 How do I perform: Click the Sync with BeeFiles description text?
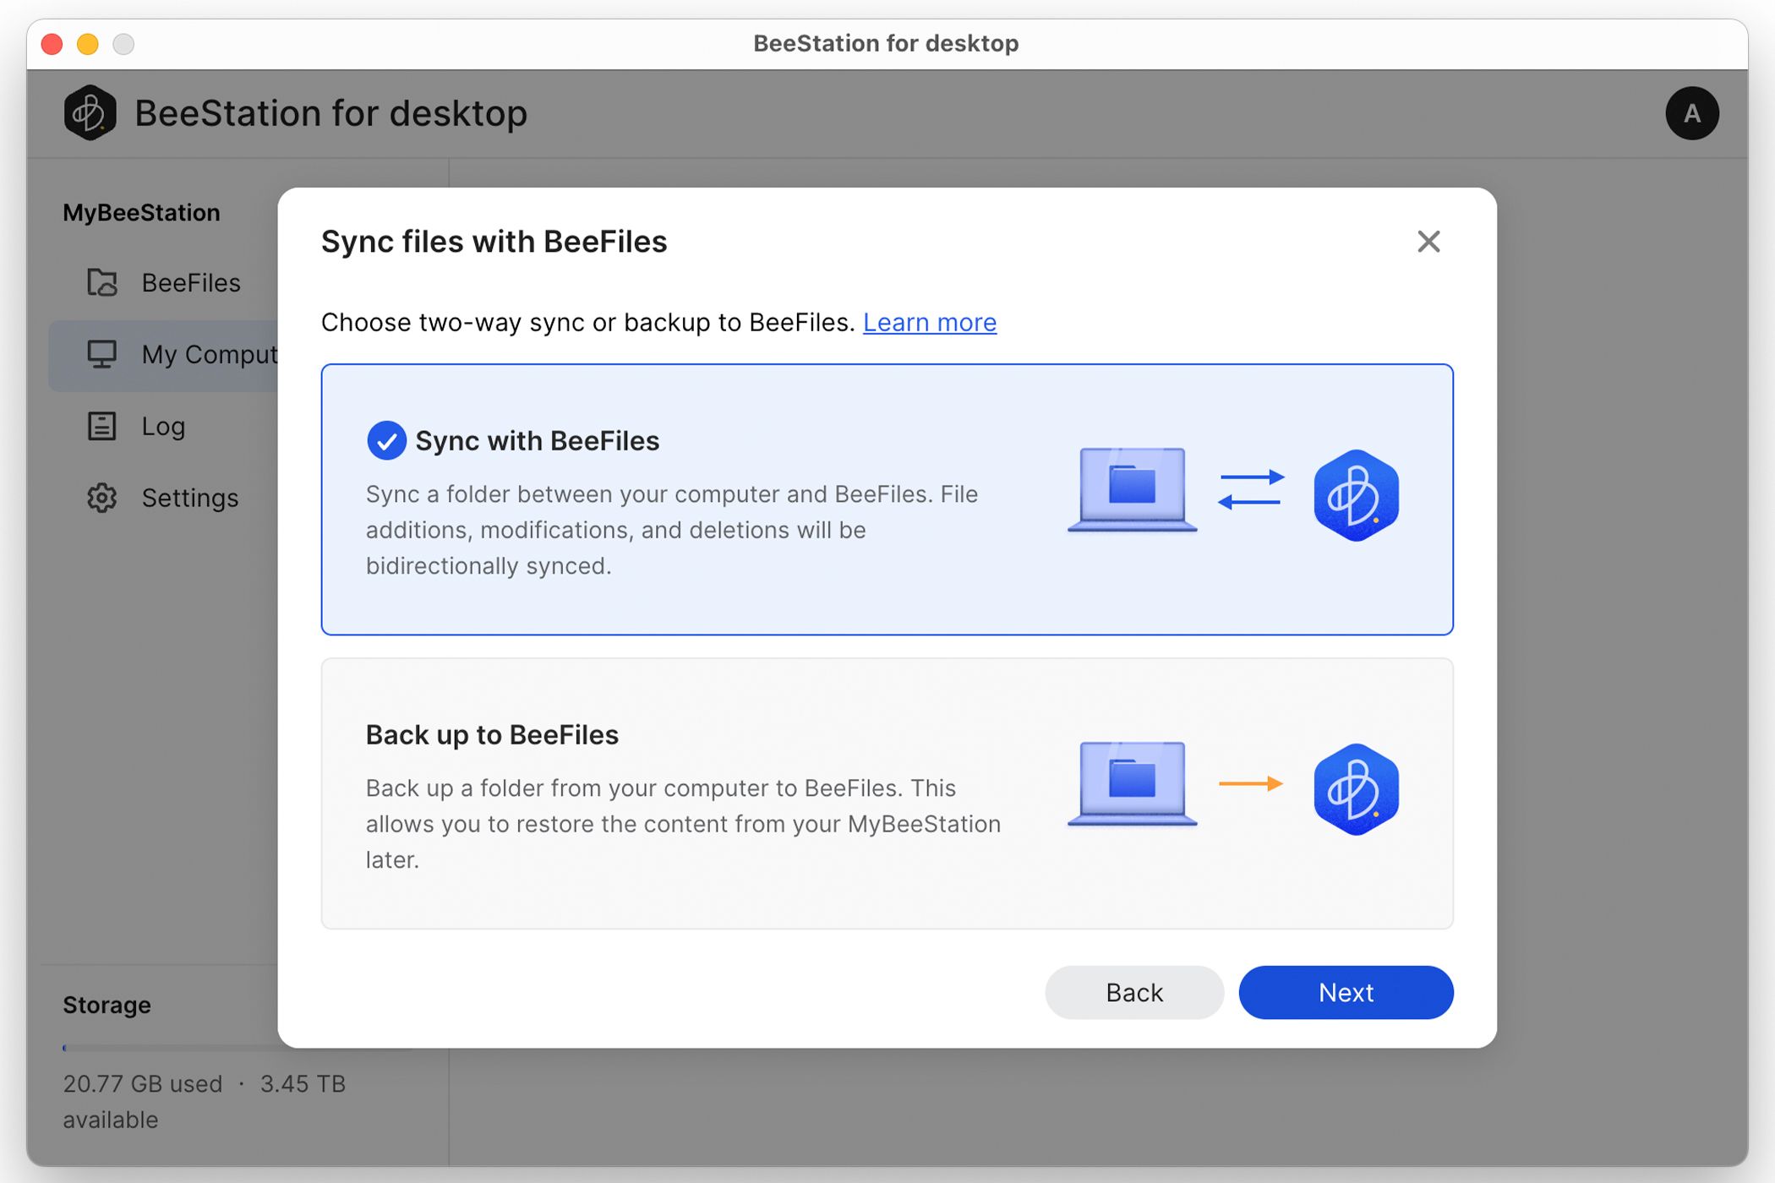tap(672, 530)
